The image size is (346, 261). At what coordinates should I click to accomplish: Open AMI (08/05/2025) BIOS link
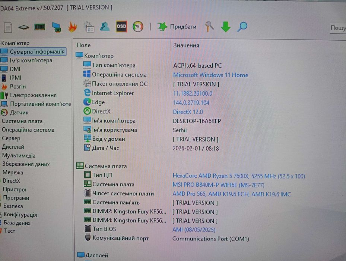pos(194,230)
